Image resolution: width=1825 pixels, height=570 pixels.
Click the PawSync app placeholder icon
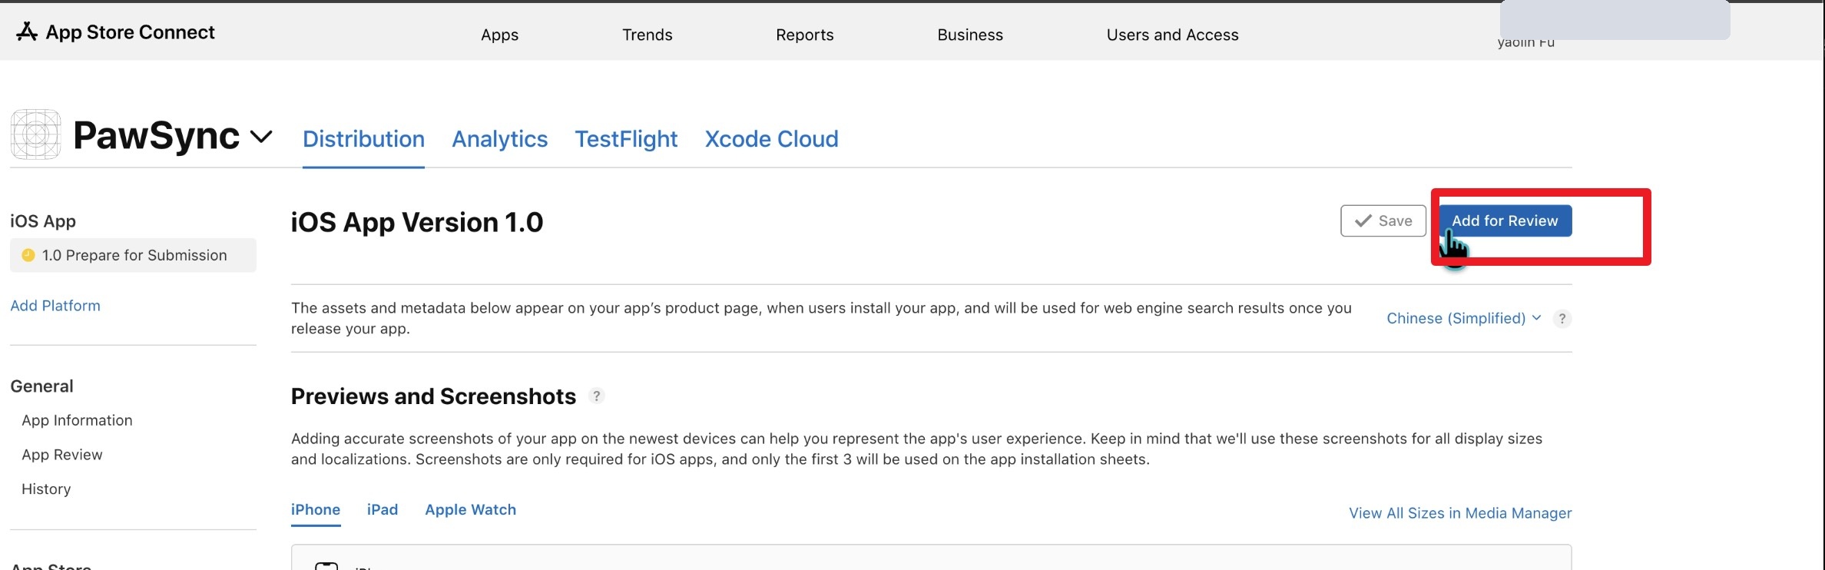click(35, 134)
